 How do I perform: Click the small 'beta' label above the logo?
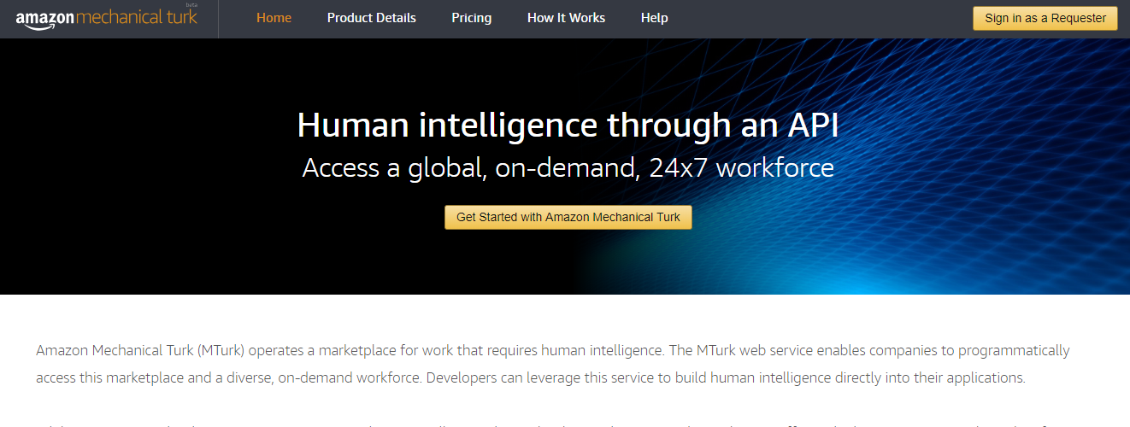tap(191, 5)
